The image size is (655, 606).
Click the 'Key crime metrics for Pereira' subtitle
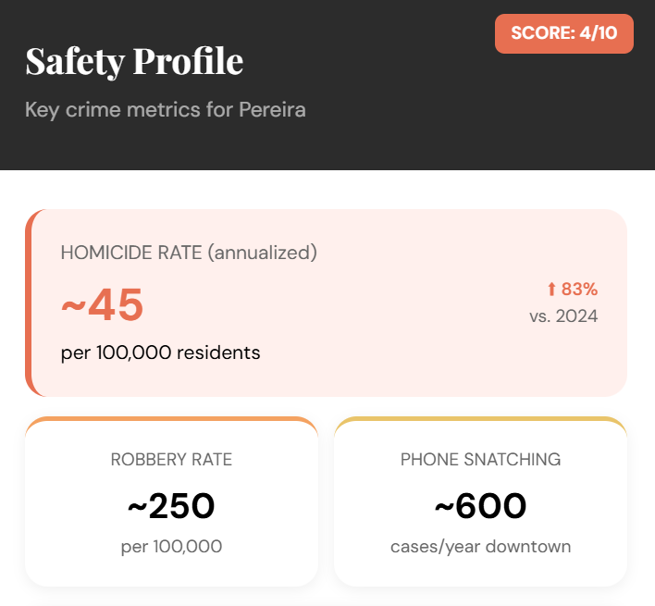pos(166,109)
